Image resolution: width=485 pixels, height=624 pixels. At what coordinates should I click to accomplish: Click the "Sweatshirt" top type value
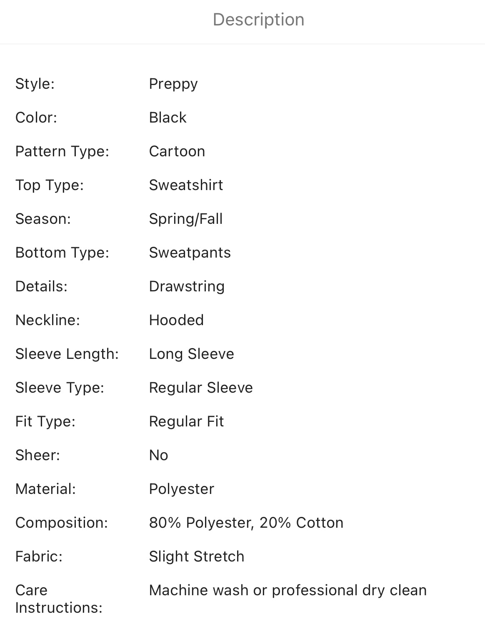point(186,185)
